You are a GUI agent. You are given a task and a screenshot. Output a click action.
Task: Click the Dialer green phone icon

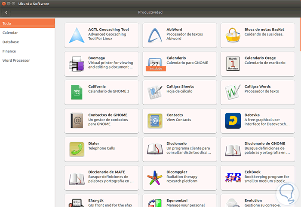click(77, 149)
